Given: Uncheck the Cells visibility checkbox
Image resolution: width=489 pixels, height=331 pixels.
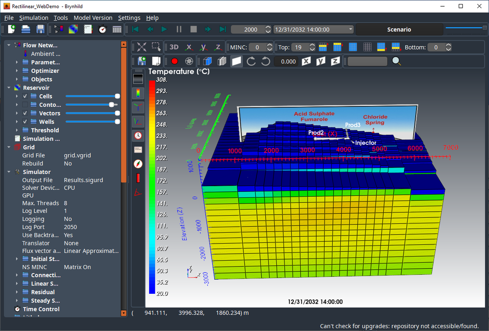Looking at the screenshot, I should coord(25,96).
